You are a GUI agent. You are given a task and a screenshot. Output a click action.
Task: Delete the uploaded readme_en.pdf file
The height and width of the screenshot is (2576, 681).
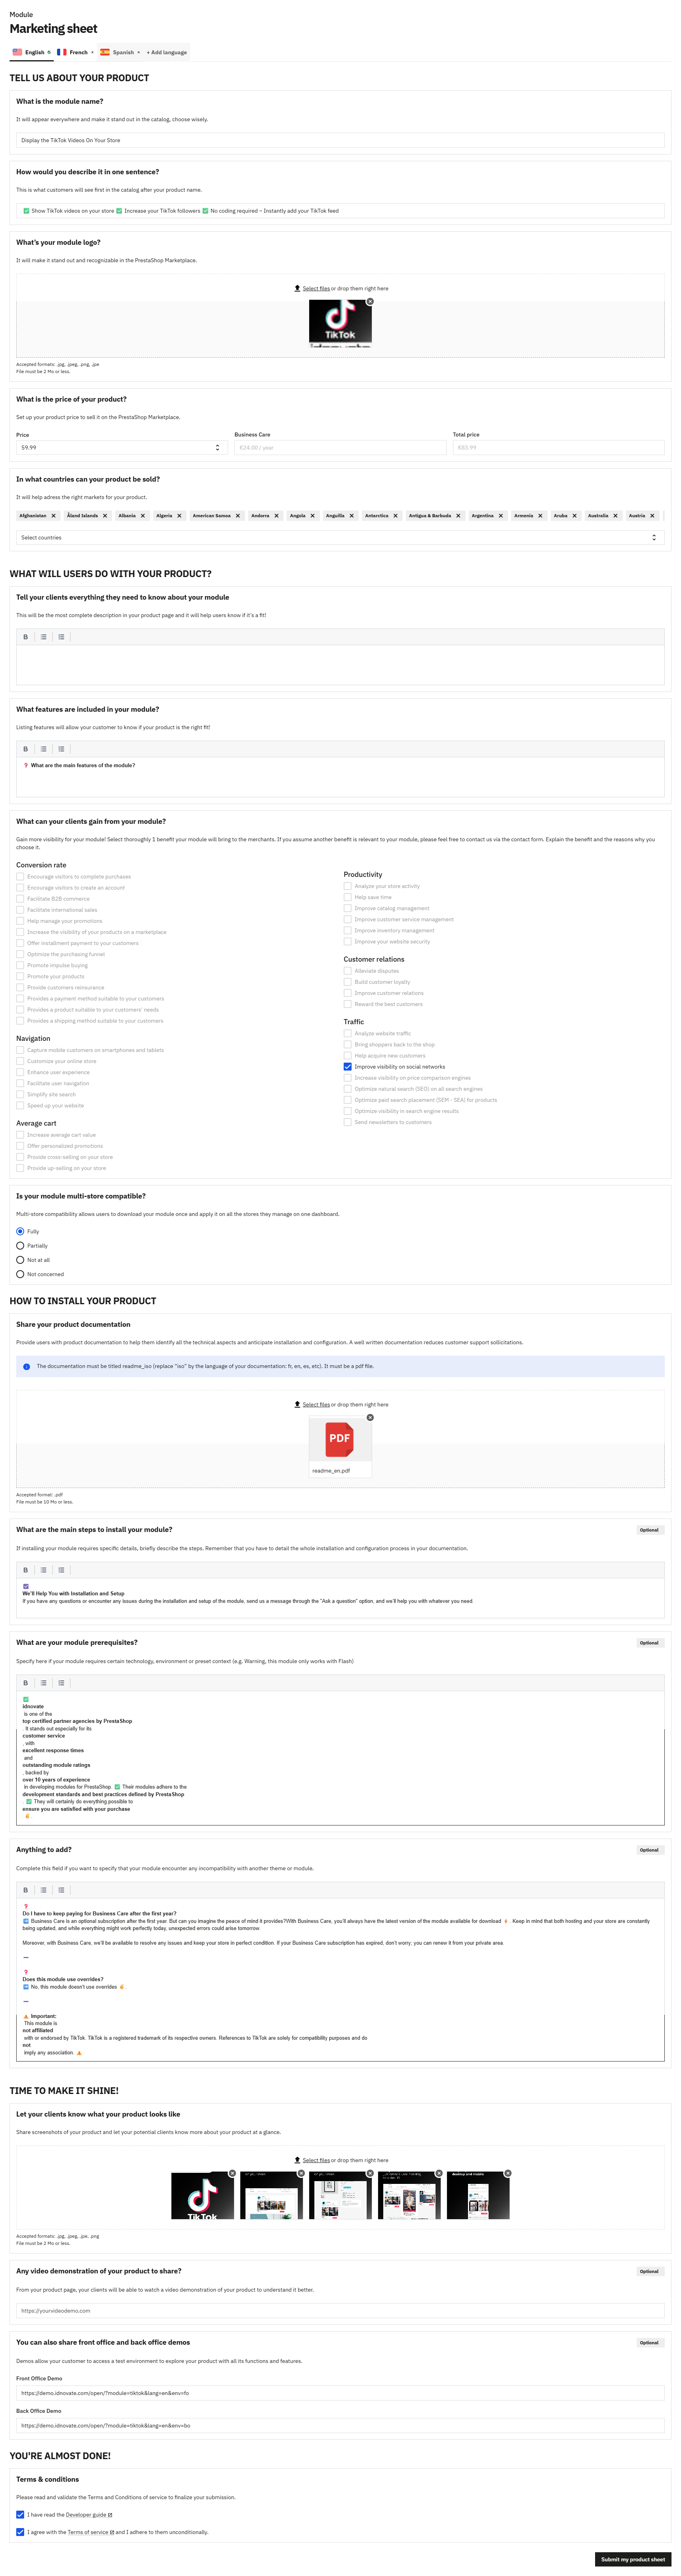(370, 1417)
